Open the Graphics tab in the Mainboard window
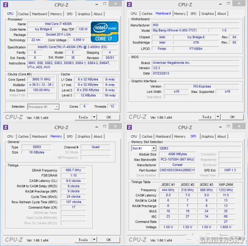This screenshot has width=248, height=246. click(207, 14)
